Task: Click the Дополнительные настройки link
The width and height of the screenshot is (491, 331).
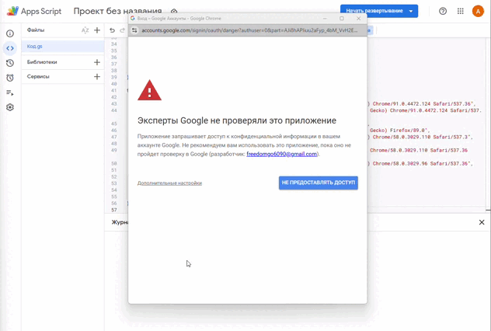Action: (169, 183)
